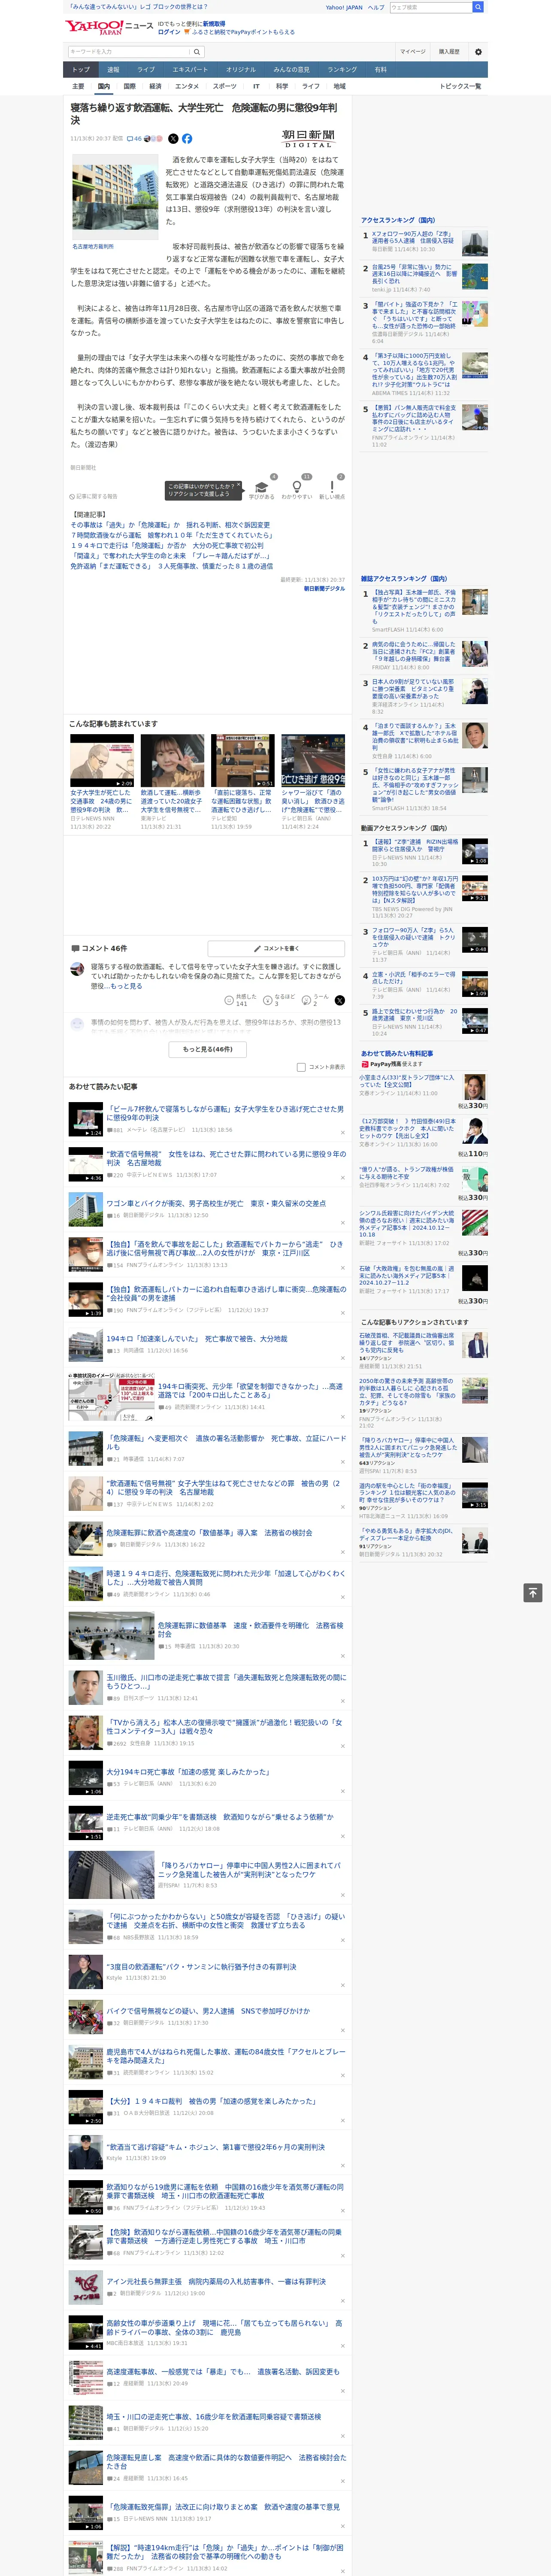The height and width of the screenshot is (2576, 551).
Task: Click the 共感した smiley on the first comment
Action: tap(230, 1000)
